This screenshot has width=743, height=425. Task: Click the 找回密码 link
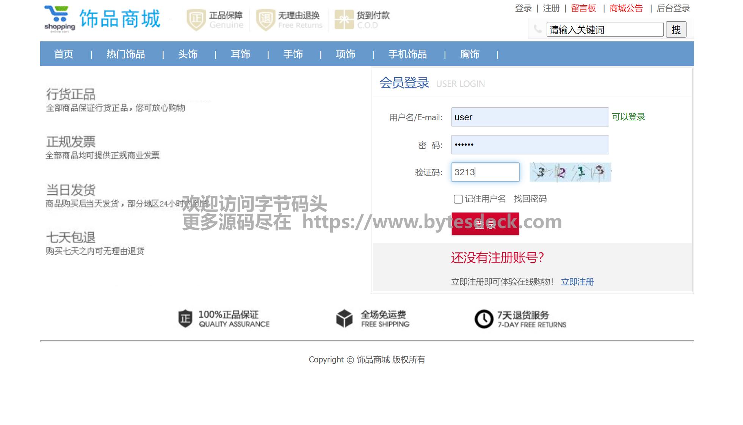coord(530,199)
